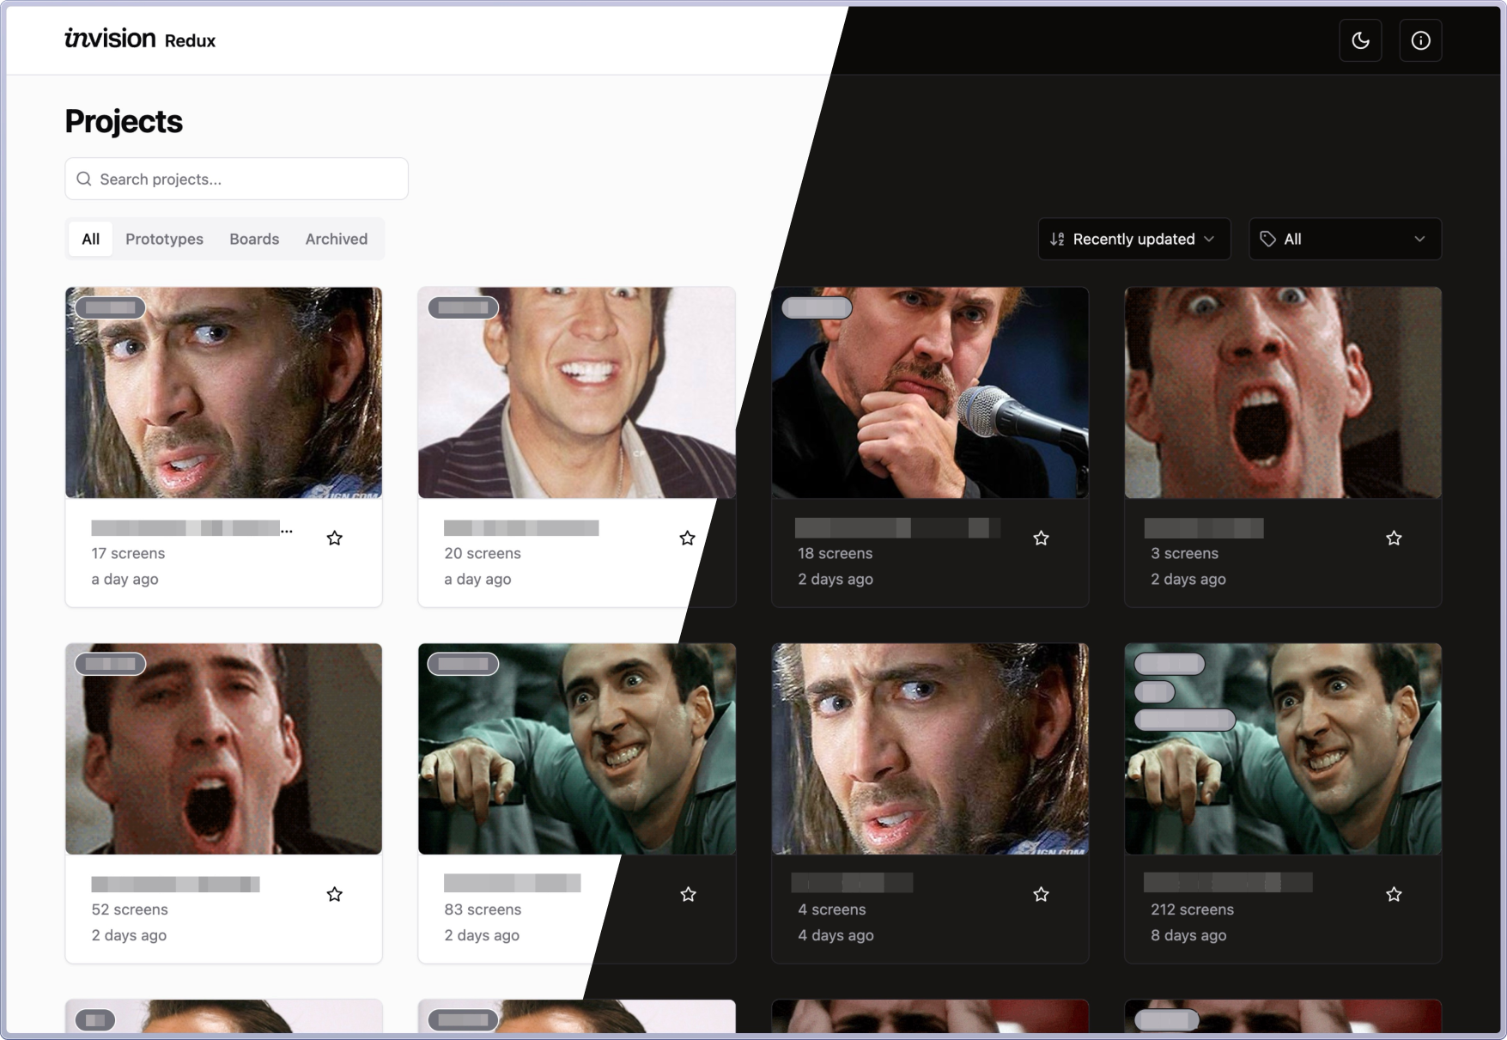This screenshot has width=1507, height=1040.
Task: Open thumbnail of the 3 screens project
Action: (1283, 392)
